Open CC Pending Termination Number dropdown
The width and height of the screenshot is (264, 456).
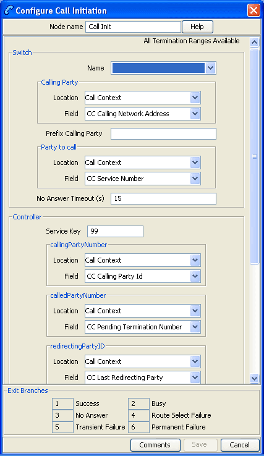195,327
